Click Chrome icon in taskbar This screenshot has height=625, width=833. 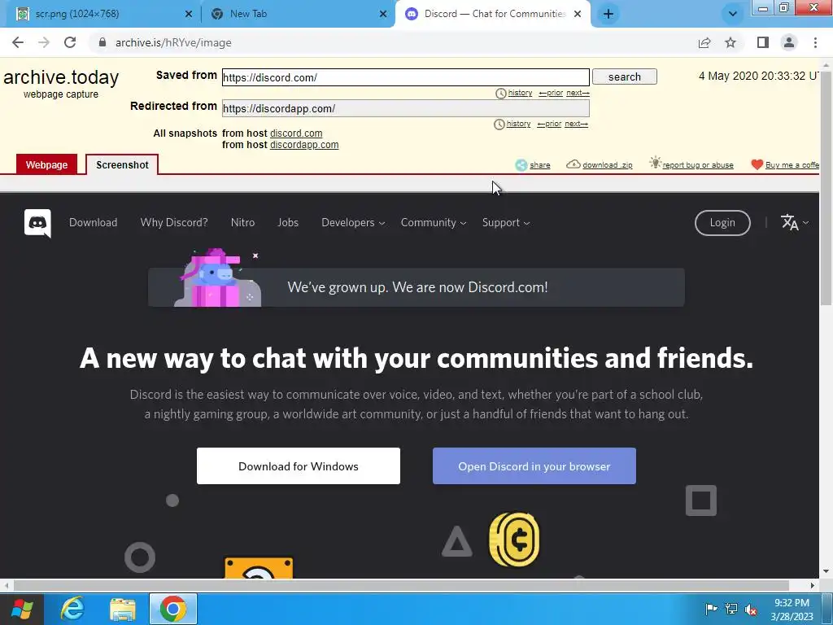pyautogui.click(x=173, y=609)
